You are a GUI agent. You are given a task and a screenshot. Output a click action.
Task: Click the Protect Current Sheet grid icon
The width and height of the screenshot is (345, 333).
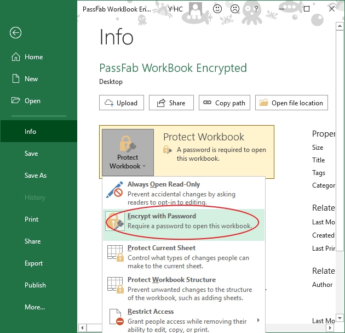click(x=115, y=253)
